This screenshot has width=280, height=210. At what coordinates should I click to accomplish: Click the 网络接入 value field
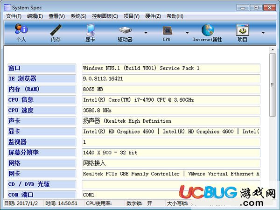[x=171, y=163]
